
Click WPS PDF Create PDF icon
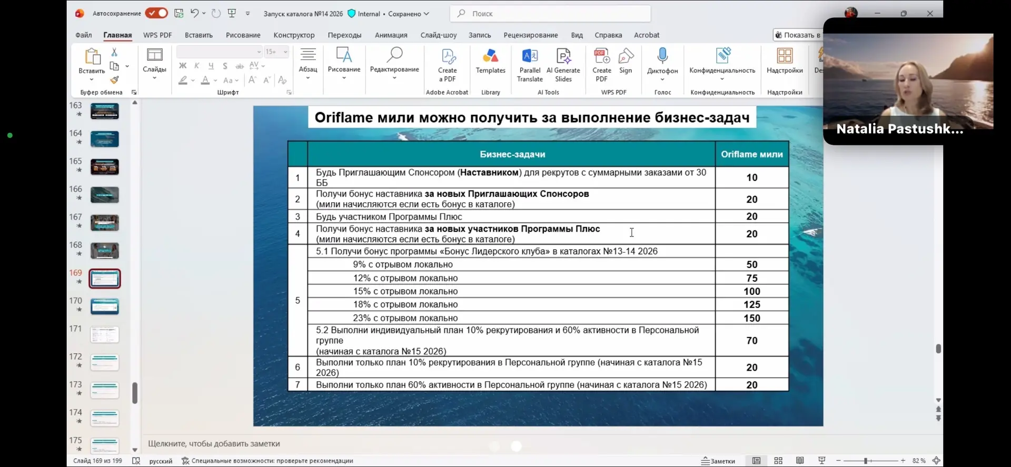coord(601,65)
